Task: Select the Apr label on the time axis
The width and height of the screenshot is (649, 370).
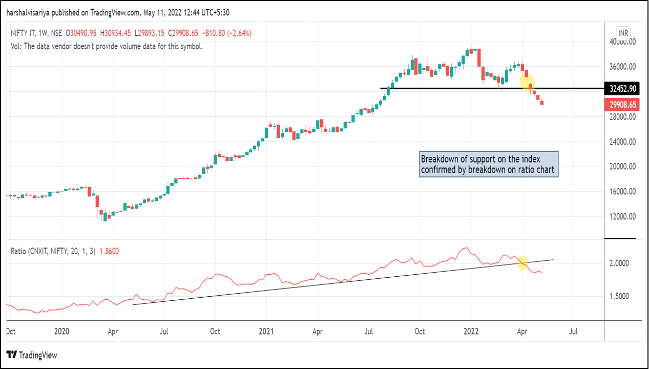Action: (x=522, y=332)
